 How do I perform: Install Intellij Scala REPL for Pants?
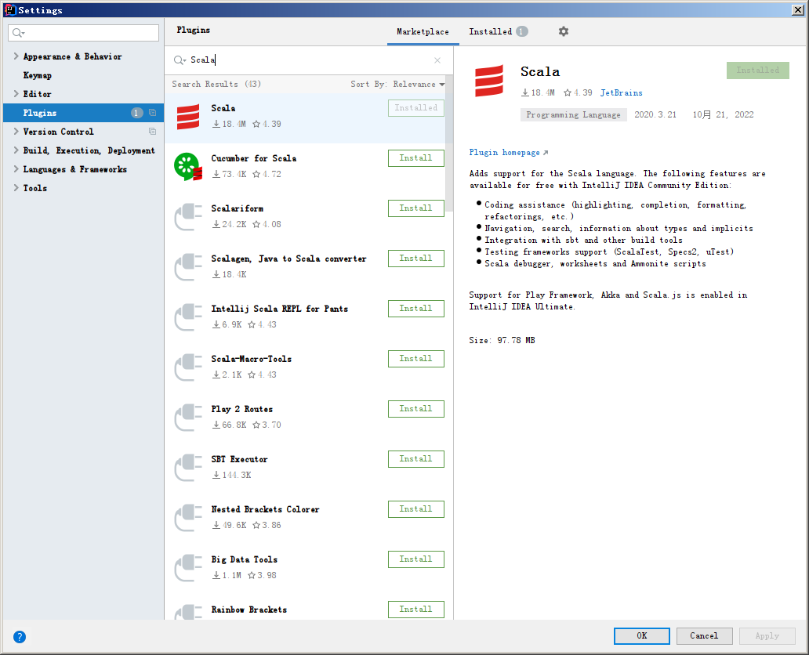click(415, 308)
